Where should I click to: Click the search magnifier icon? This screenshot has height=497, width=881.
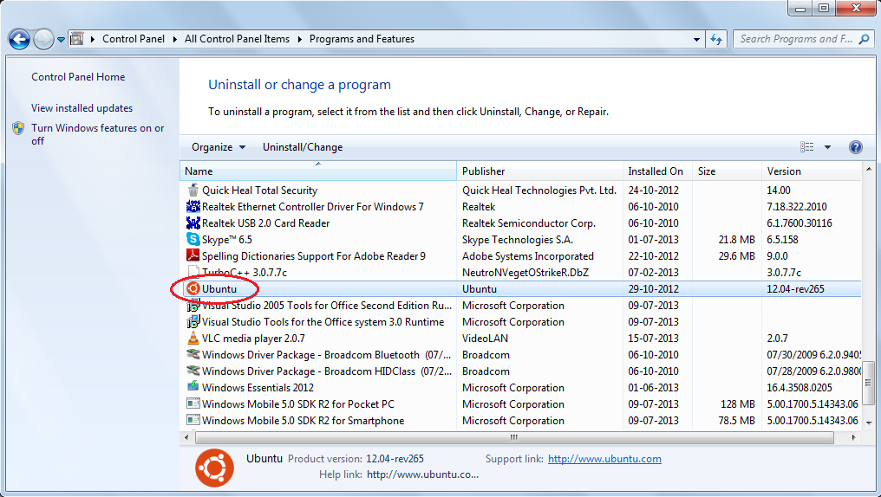(865, 39)
